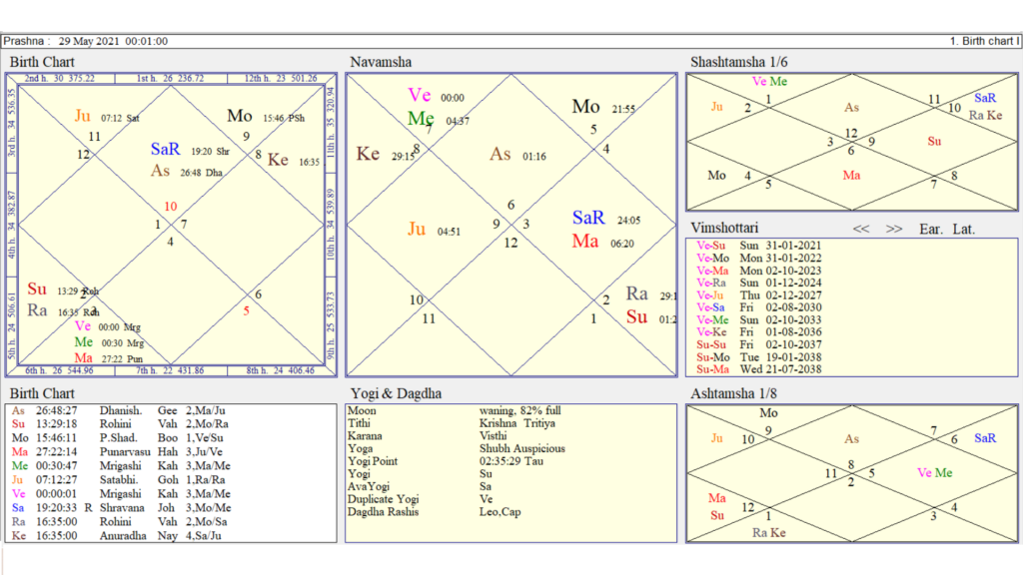Screen dimensions: 1023x575
Task: Click Ju 04:51 in the Navamsha chart
Action: point(434,230)
